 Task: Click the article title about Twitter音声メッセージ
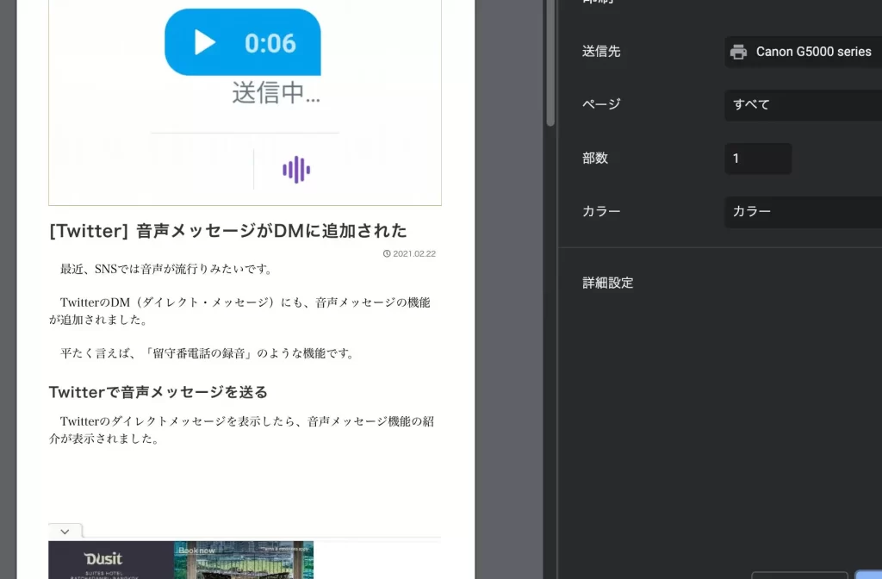click(x=227, y=231)
